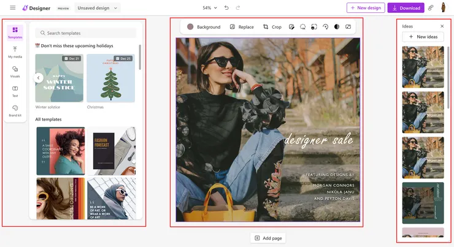This screenshot has height=247, width=454.
Task: Click the redo arrow
Action: (238, 8)
